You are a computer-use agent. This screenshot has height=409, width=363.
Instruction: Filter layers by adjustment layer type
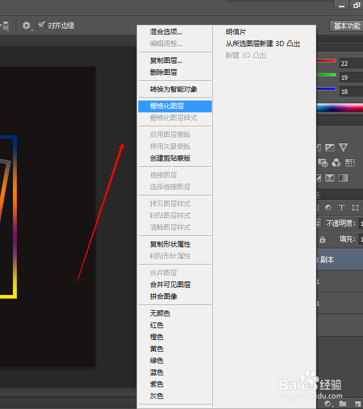pyautogui.click(x=328, y=207)
